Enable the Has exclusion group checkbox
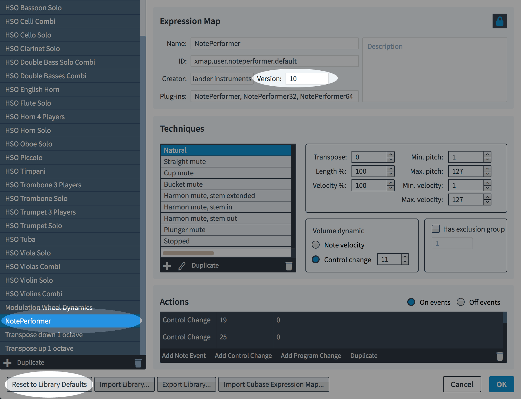The image size is (521, 399). pyautogui.click(x=436, y=229)
